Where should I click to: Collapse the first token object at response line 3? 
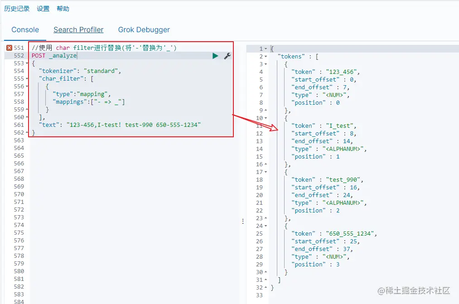coord(266,64)
